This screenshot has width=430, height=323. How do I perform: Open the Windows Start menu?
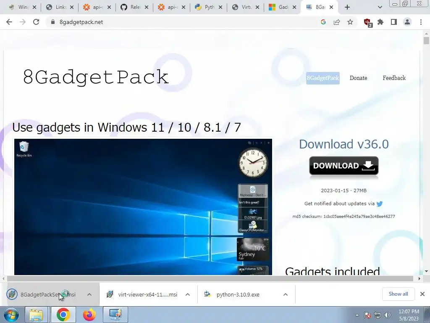pyautogui.click(x=11, y=315)
